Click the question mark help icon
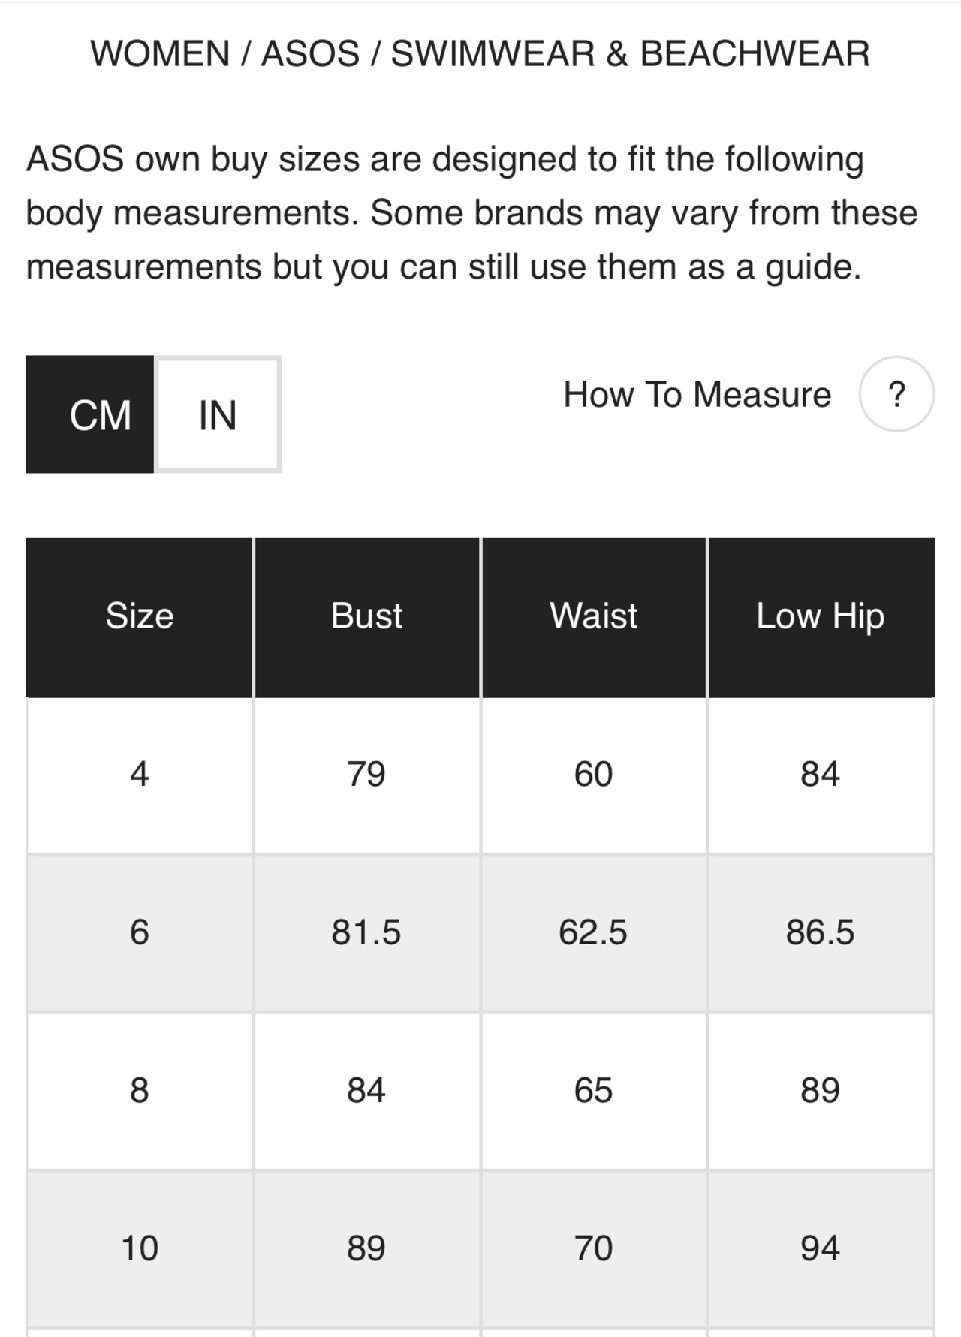The image size is (961, 1337). click(896, 394)
